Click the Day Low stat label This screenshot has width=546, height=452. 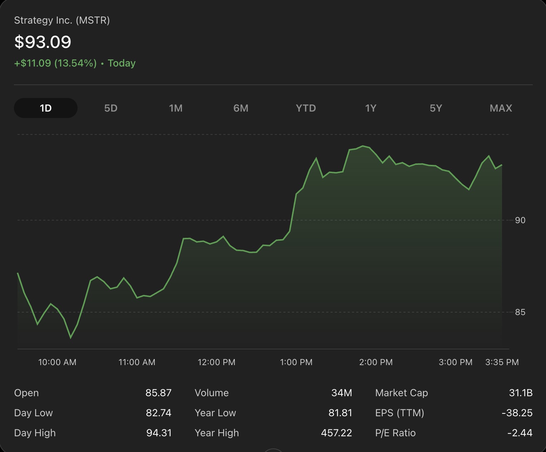click(x=34, y=413)
